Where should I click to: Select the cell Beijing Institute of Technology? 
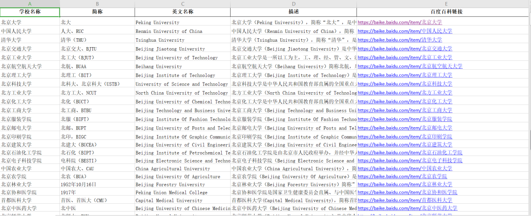pyautogui.click(x=182, y=75)
